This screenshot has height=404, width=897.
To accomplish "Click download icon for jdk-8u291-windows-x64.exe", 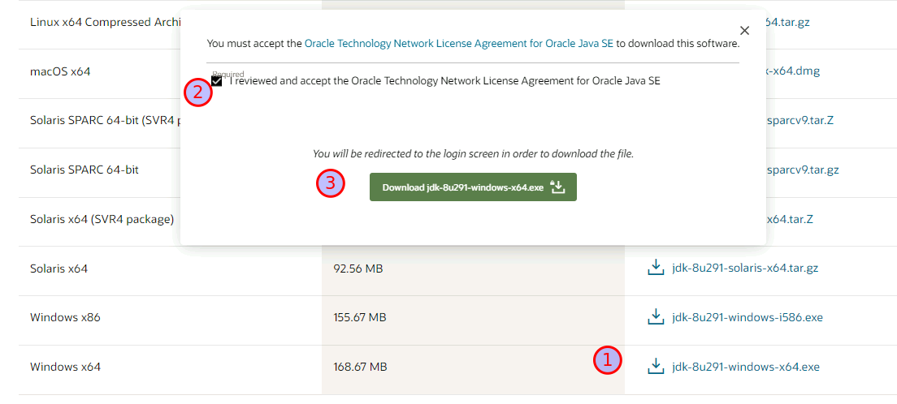I will [x=655, y=367].
